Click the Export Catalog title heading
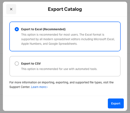 point(65,9)
